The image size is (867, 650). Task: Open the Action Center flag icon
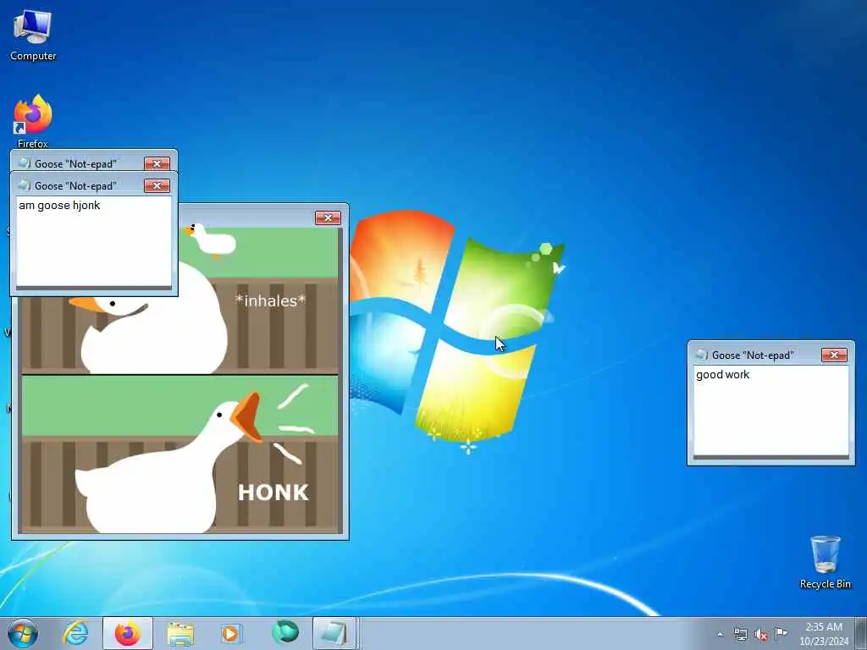[x=781, y=633]
